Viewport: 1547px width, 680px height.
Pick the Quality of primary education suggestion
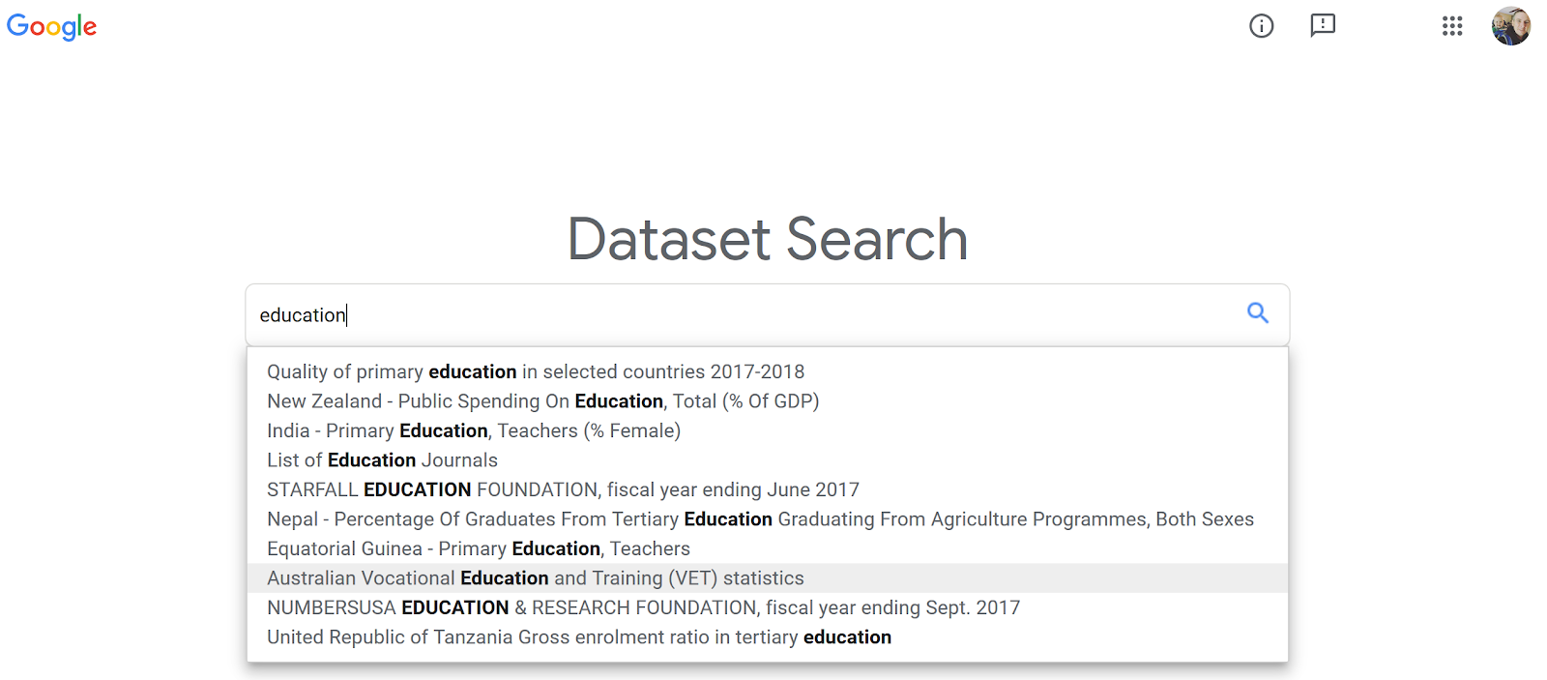click(x=535, y=371)
